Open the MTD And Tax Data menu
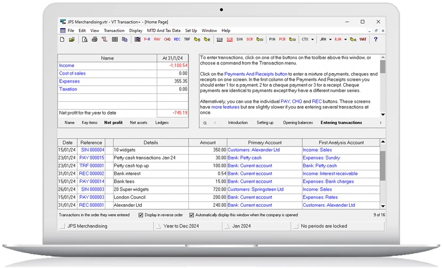The image size is (443, 268). point(164,30)
